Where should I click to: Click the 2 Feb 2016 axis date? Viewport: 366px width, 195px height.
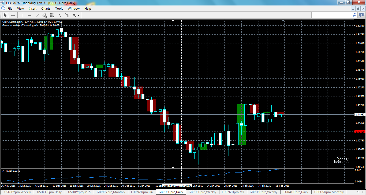pos(247,186)
